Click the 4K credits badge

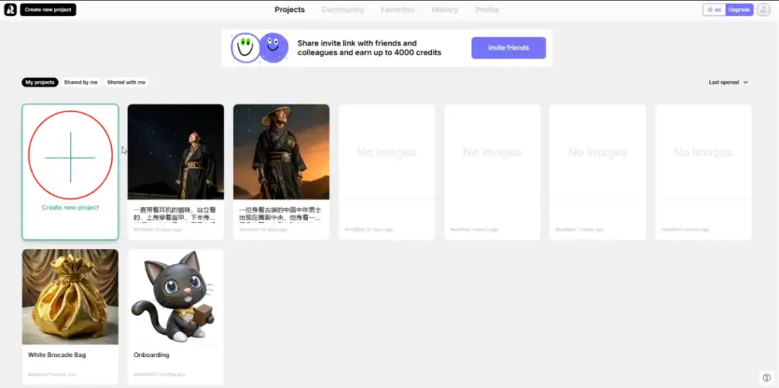[714, 10]
